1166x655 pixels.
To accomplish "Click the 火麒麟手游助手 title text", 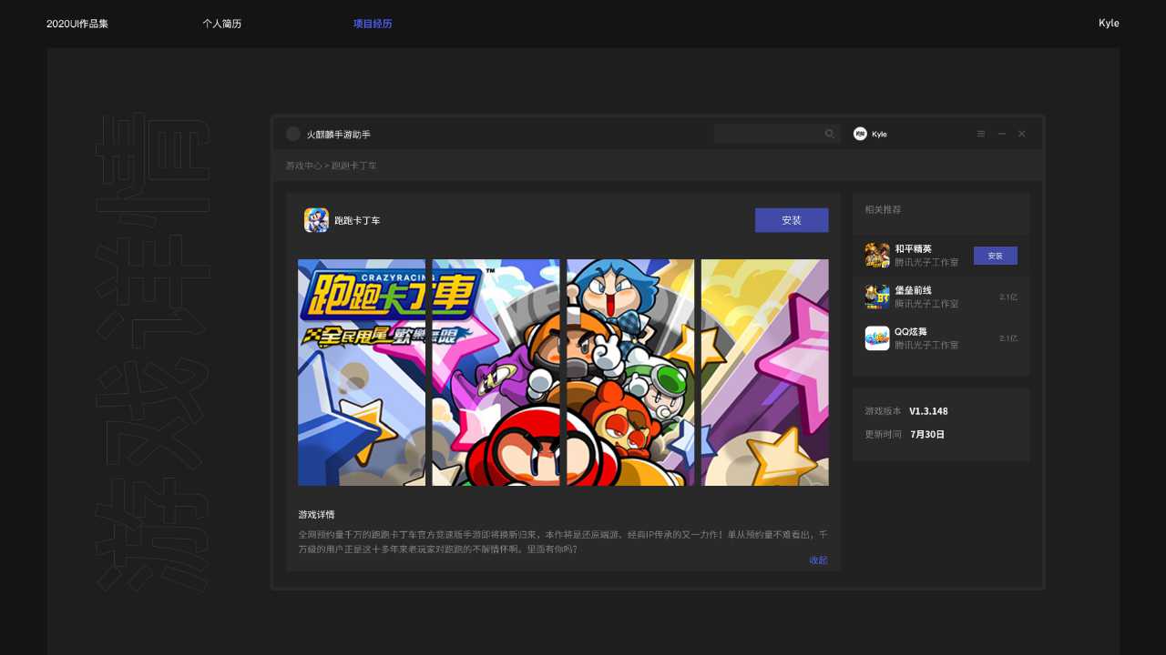I will click(339, 135).
